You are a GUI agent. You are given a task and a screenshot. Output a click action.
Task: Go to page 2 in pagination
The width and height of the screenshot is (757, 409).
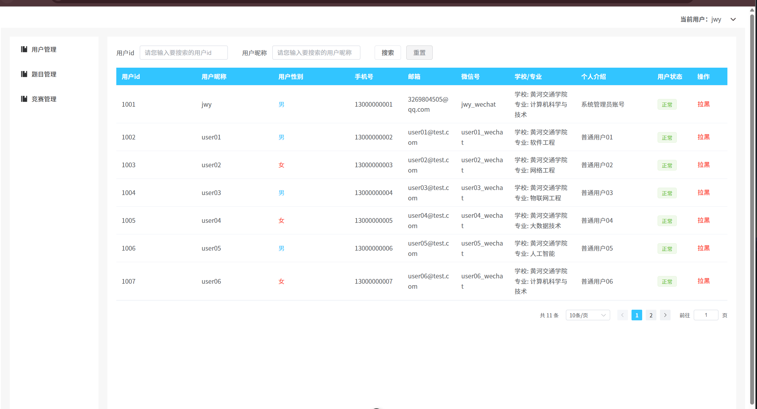[651, 315]
